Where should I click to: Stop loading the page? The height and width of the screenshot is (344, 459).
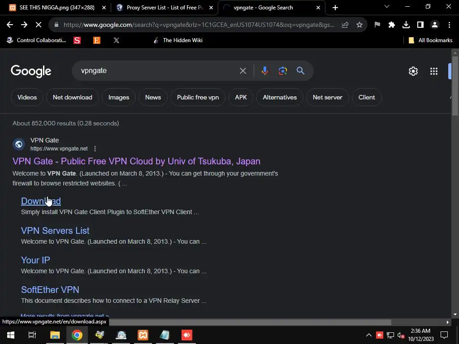coord(39,25)
